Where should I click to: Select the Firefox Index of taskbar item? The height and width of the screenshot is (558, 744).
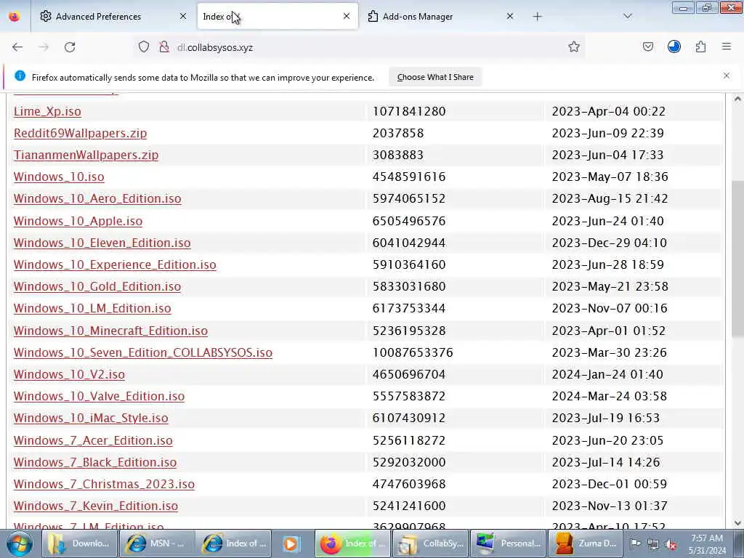click(352, 543)
